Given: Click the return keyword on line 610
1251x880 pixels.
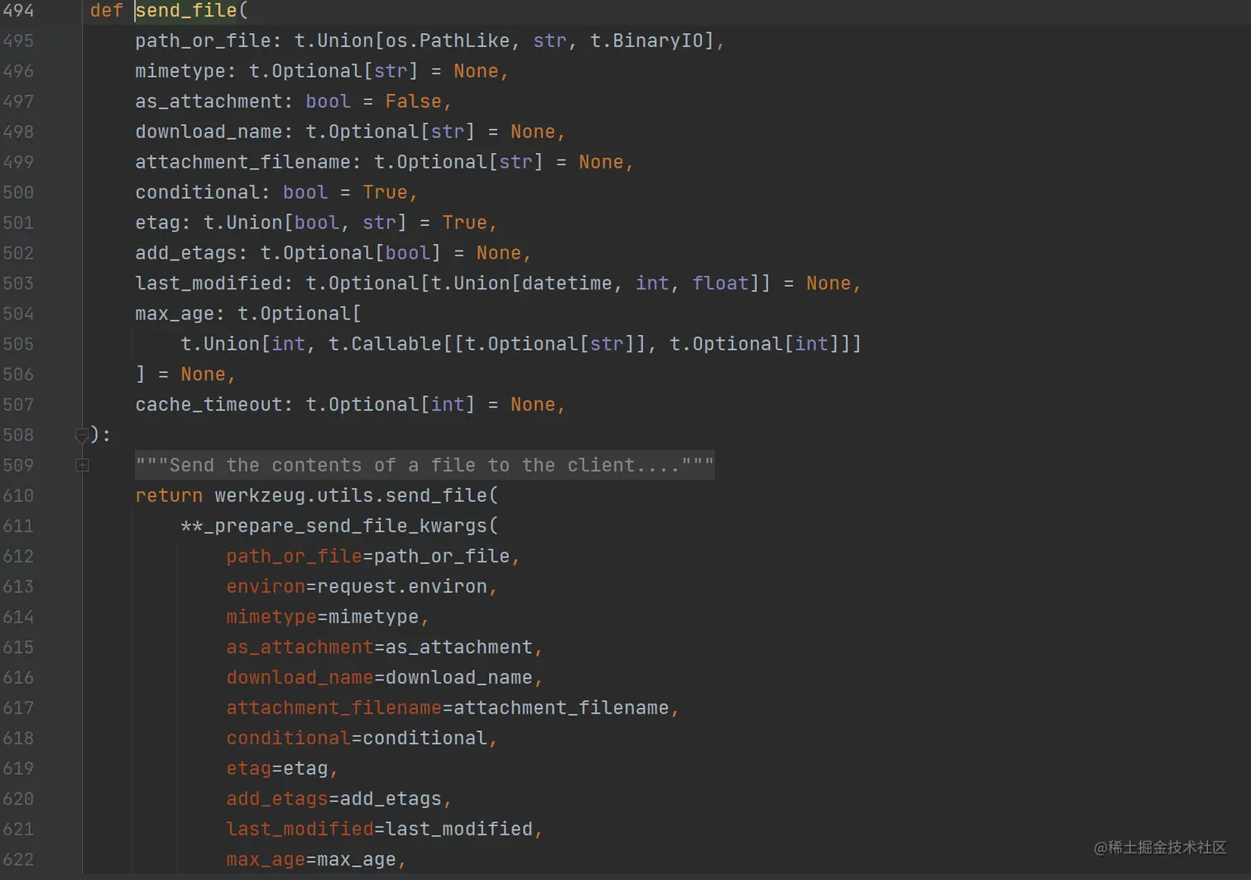Looking at the screenshot, I should [x=170, y=495].
